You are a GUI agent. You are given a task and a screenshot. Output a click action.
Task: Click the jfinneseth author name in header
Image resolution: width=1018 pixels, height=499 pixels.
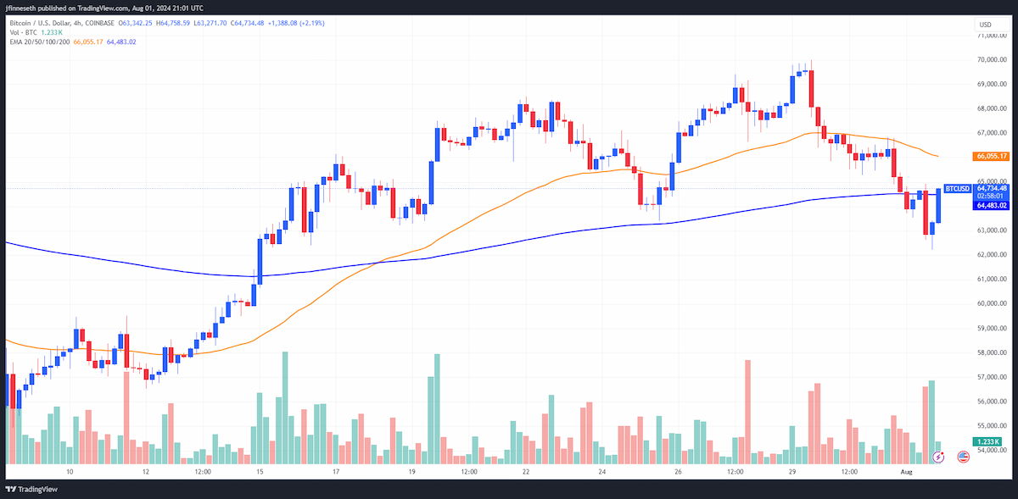tap(22, 8)
